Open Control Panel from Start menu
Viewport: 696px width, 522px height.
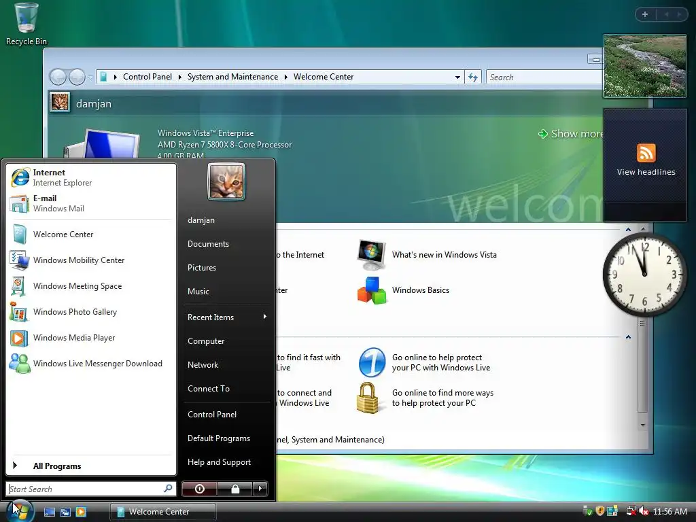click(x=226, y=415)
